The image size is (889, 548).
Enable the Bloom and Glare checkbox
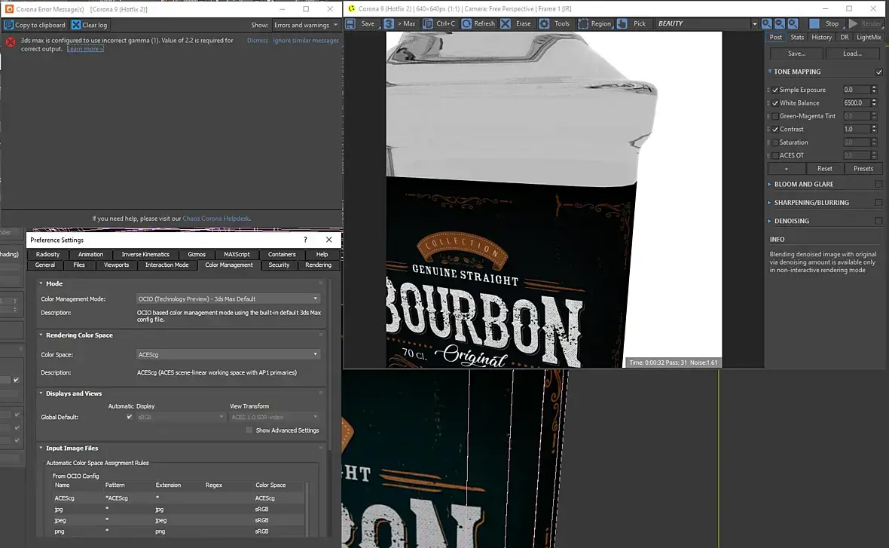coord(878,185)
